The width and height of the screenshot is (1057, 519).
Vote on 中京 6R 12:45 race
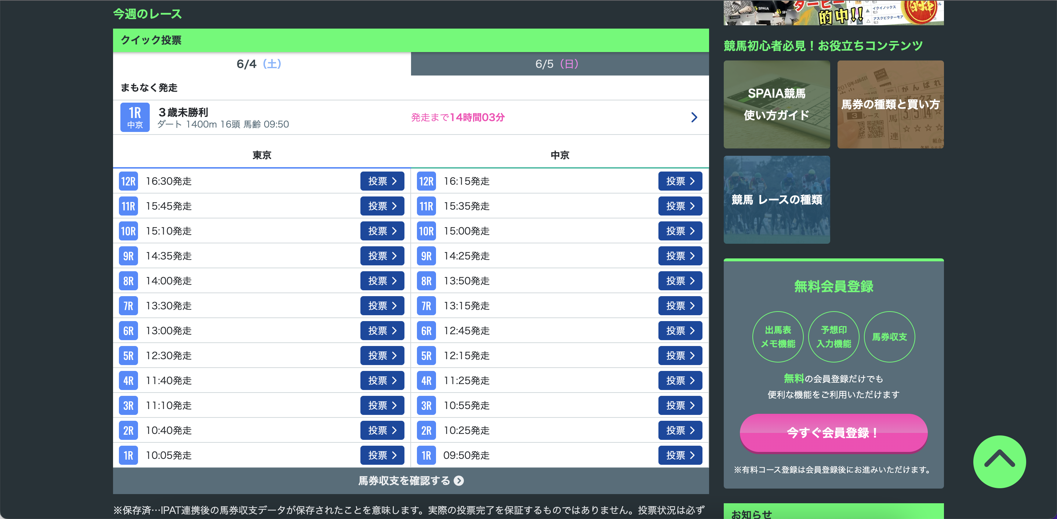pyautogui.click(x=680, y=331)
